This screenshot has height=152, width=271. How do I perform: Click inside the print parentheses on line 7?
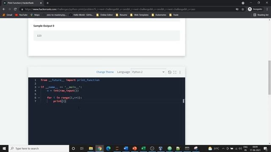click(64, 101)
